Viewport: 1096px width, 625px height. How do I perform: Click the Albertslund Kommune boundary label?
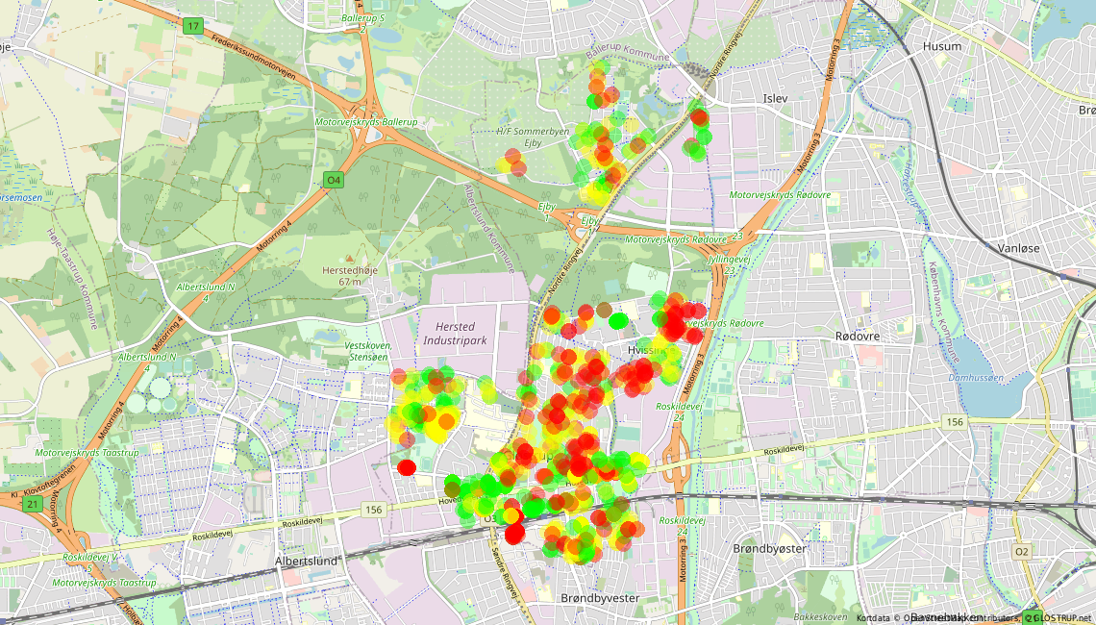489,227
